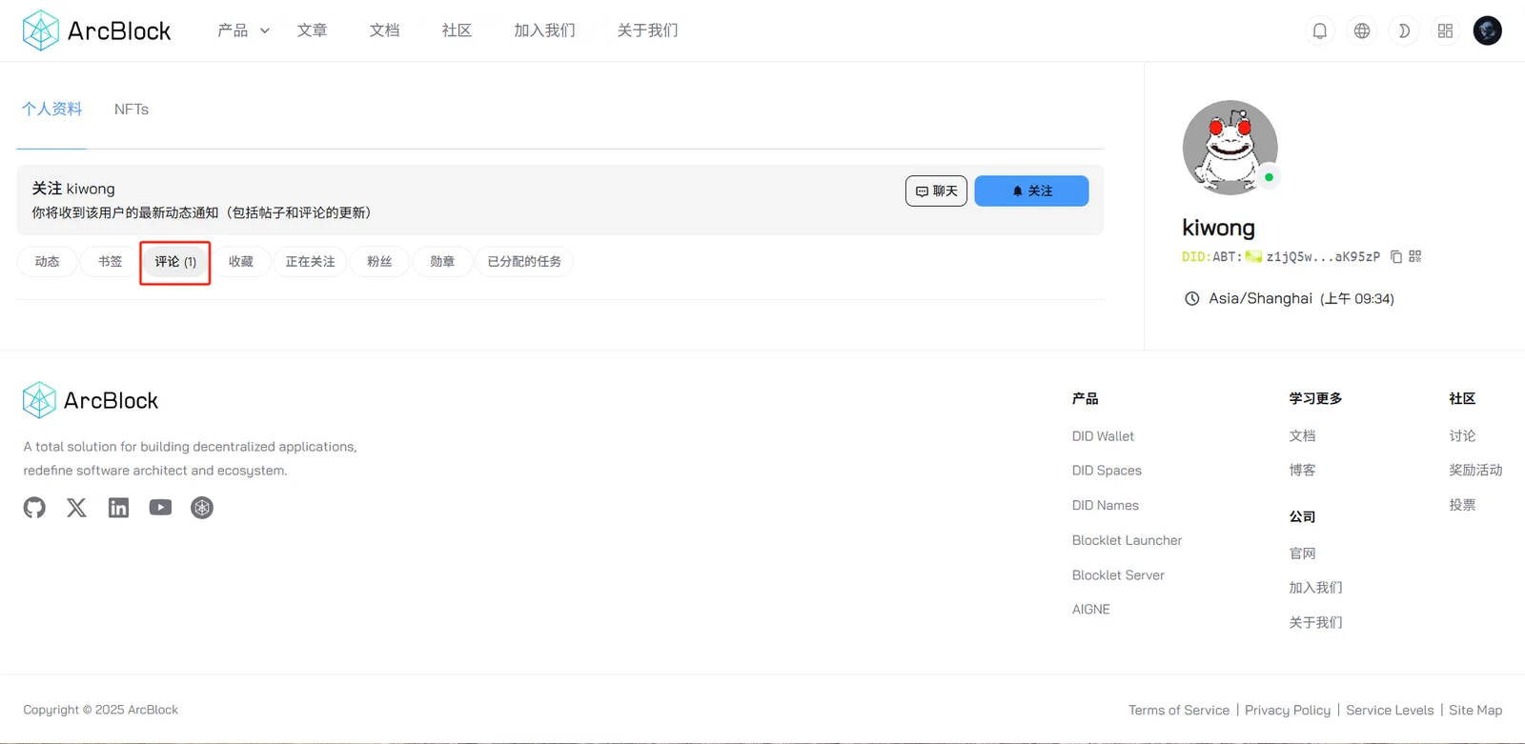Open the X (Twitter) icon in footer

[76, 508]
